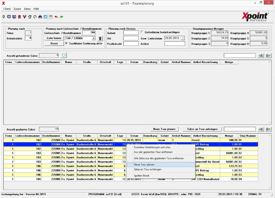Viewport: 275px width, 198px height.
Task: Choose 'Neue Tour planen' in context menu
Action: click(161, 165)
